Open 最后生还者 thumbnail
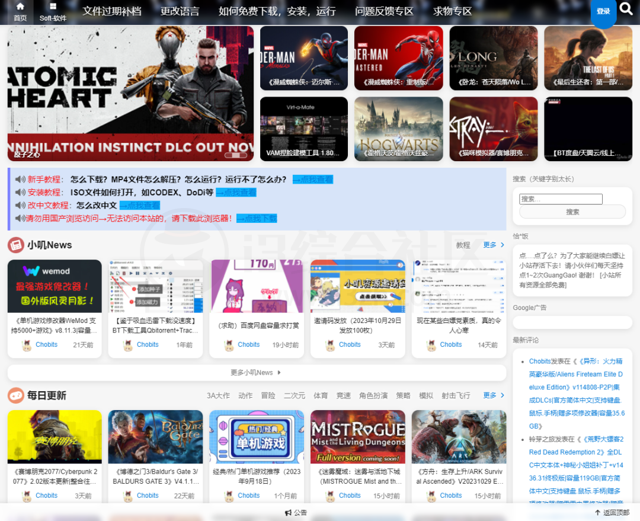 pyautogui.click(x=588, y=58)
